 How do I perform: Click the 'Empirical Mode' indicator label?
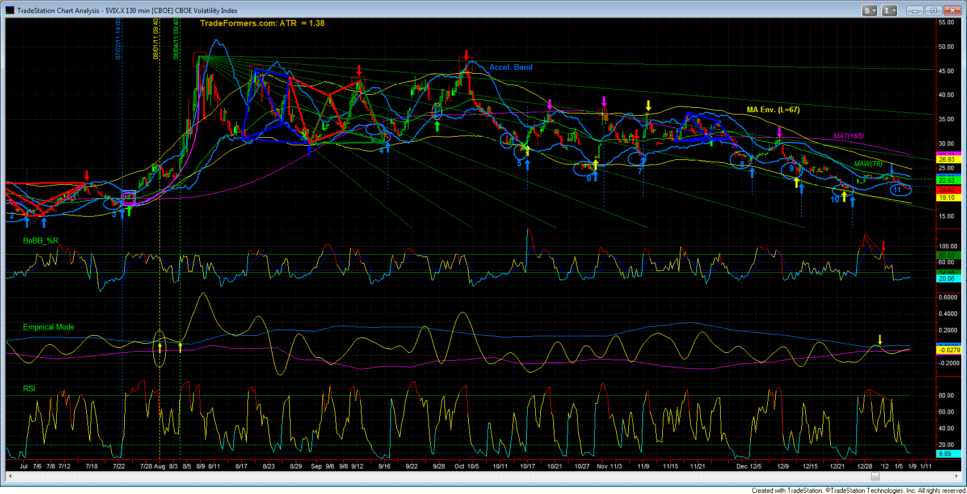click(x=49, y=327)
